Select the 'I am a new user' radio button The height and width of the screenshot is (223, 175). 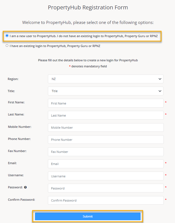tap(7, 36)
